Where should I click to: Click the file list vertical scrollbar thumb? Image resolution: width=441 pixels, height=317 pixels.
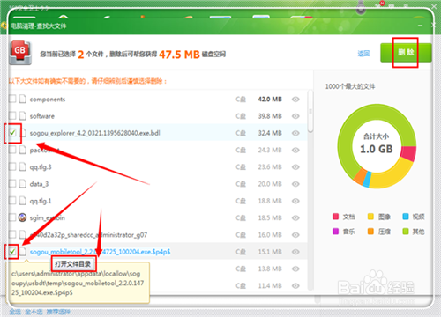[310, 111]
